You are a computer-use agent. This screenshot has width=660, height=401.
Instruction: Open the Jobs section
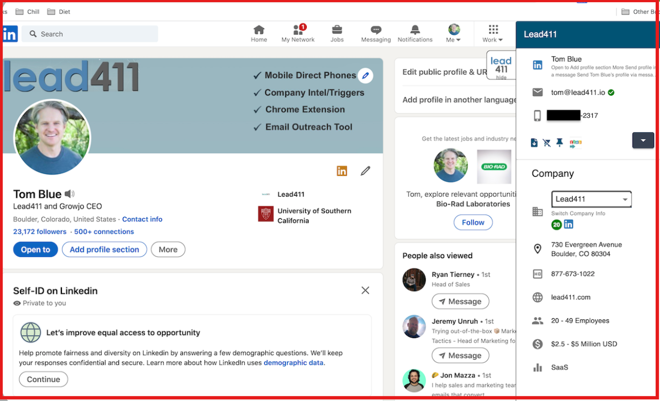point(337,33)
